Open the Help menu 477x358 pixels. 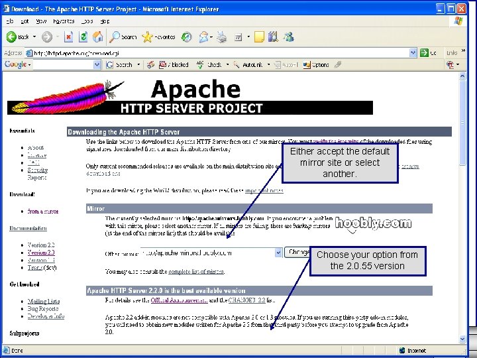(105, 21)
